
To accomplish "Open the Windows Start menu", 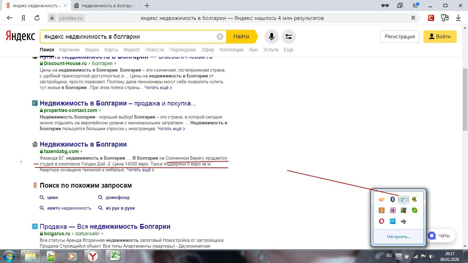I will 9,256.
